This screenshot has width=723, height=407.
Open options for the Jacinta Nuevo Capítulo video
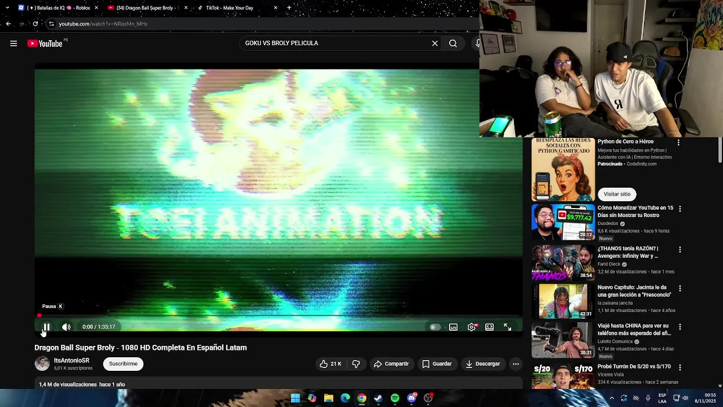(x=680, y=288)
